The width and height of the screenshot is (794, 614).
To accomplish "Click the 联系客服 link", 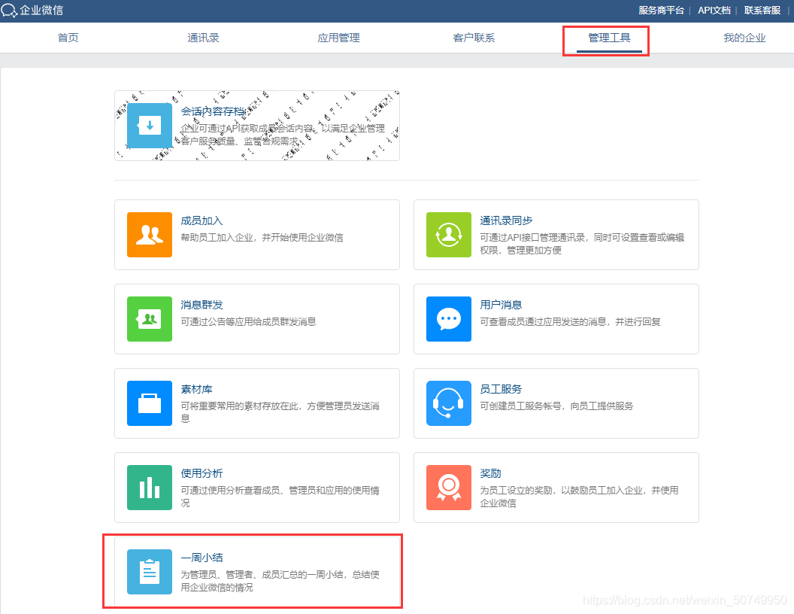I will point(762,10).
